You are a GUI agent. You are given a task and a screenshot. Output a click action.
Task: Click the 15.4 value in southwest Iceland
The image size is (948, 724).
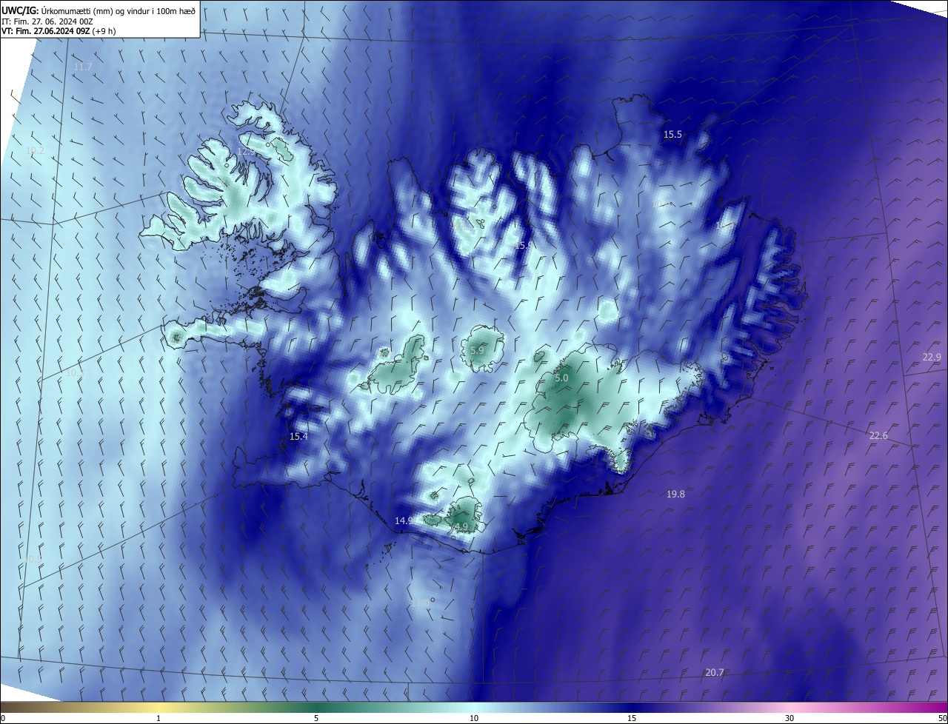tap(298, 437)
